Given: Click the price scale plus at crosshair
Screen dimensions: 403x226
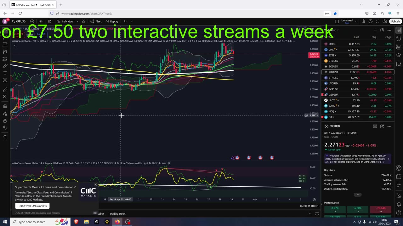Looking at the screenshot, I should coord(306,116).
